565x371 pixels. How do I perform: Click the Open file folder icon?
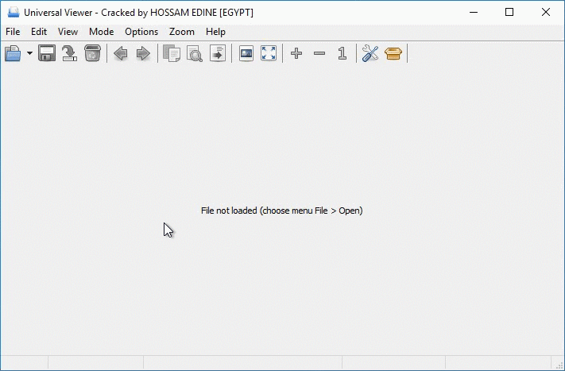pyautogui.click(x=13, y=53)
